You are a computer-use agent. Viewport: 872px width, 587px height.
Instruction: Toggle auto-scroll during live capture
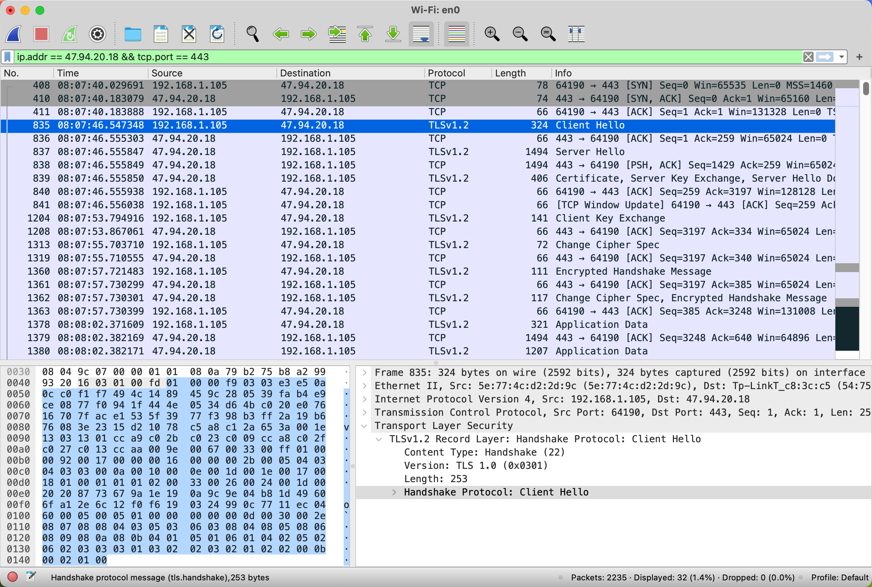421,34
